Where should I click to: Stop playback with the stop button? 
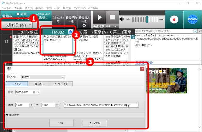tap(112, 17)
